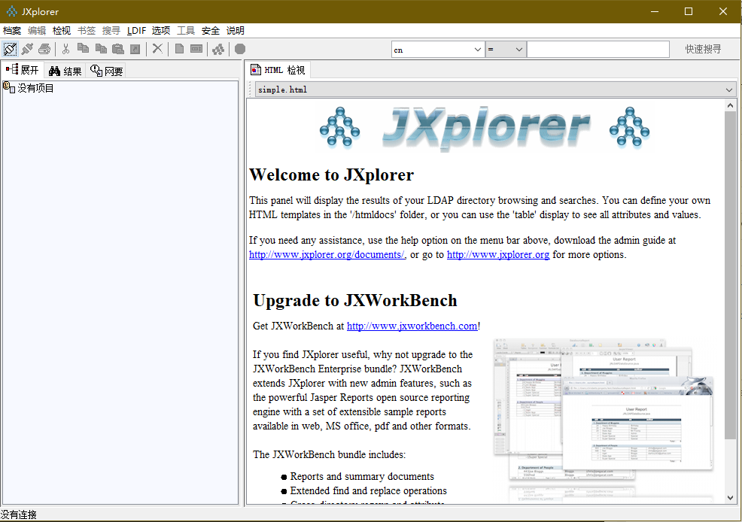This screenshot has width=742, height=522.
Task: Open the 档案 menu
Action: 12,31
